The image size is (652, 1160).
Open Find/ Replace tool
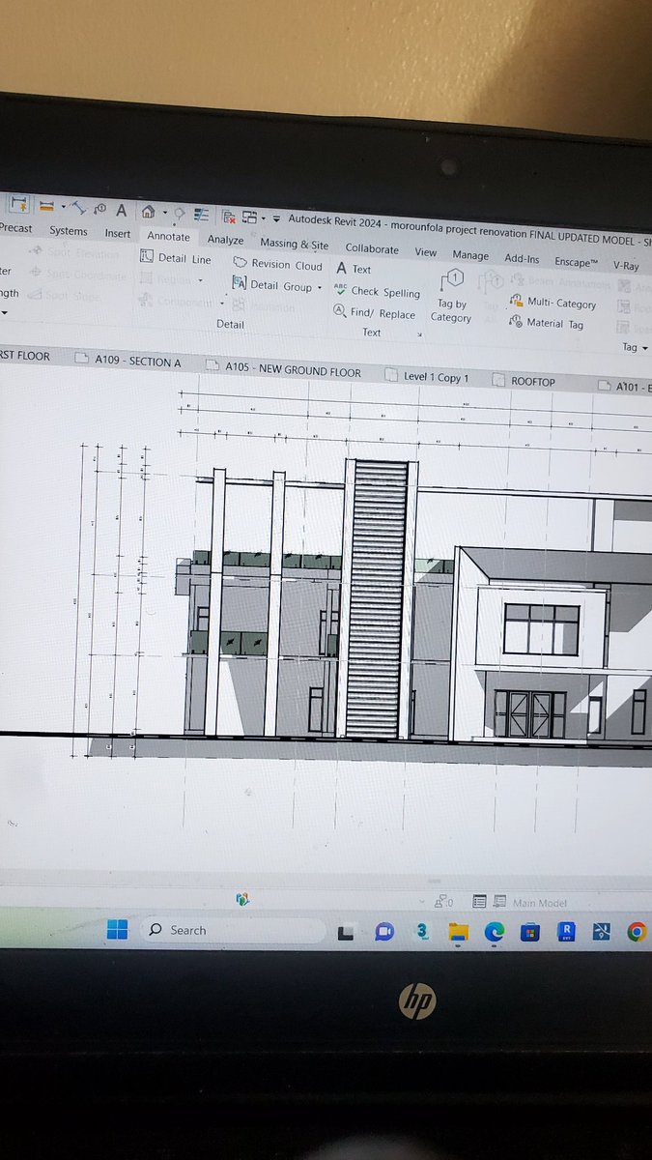(374, 313)
